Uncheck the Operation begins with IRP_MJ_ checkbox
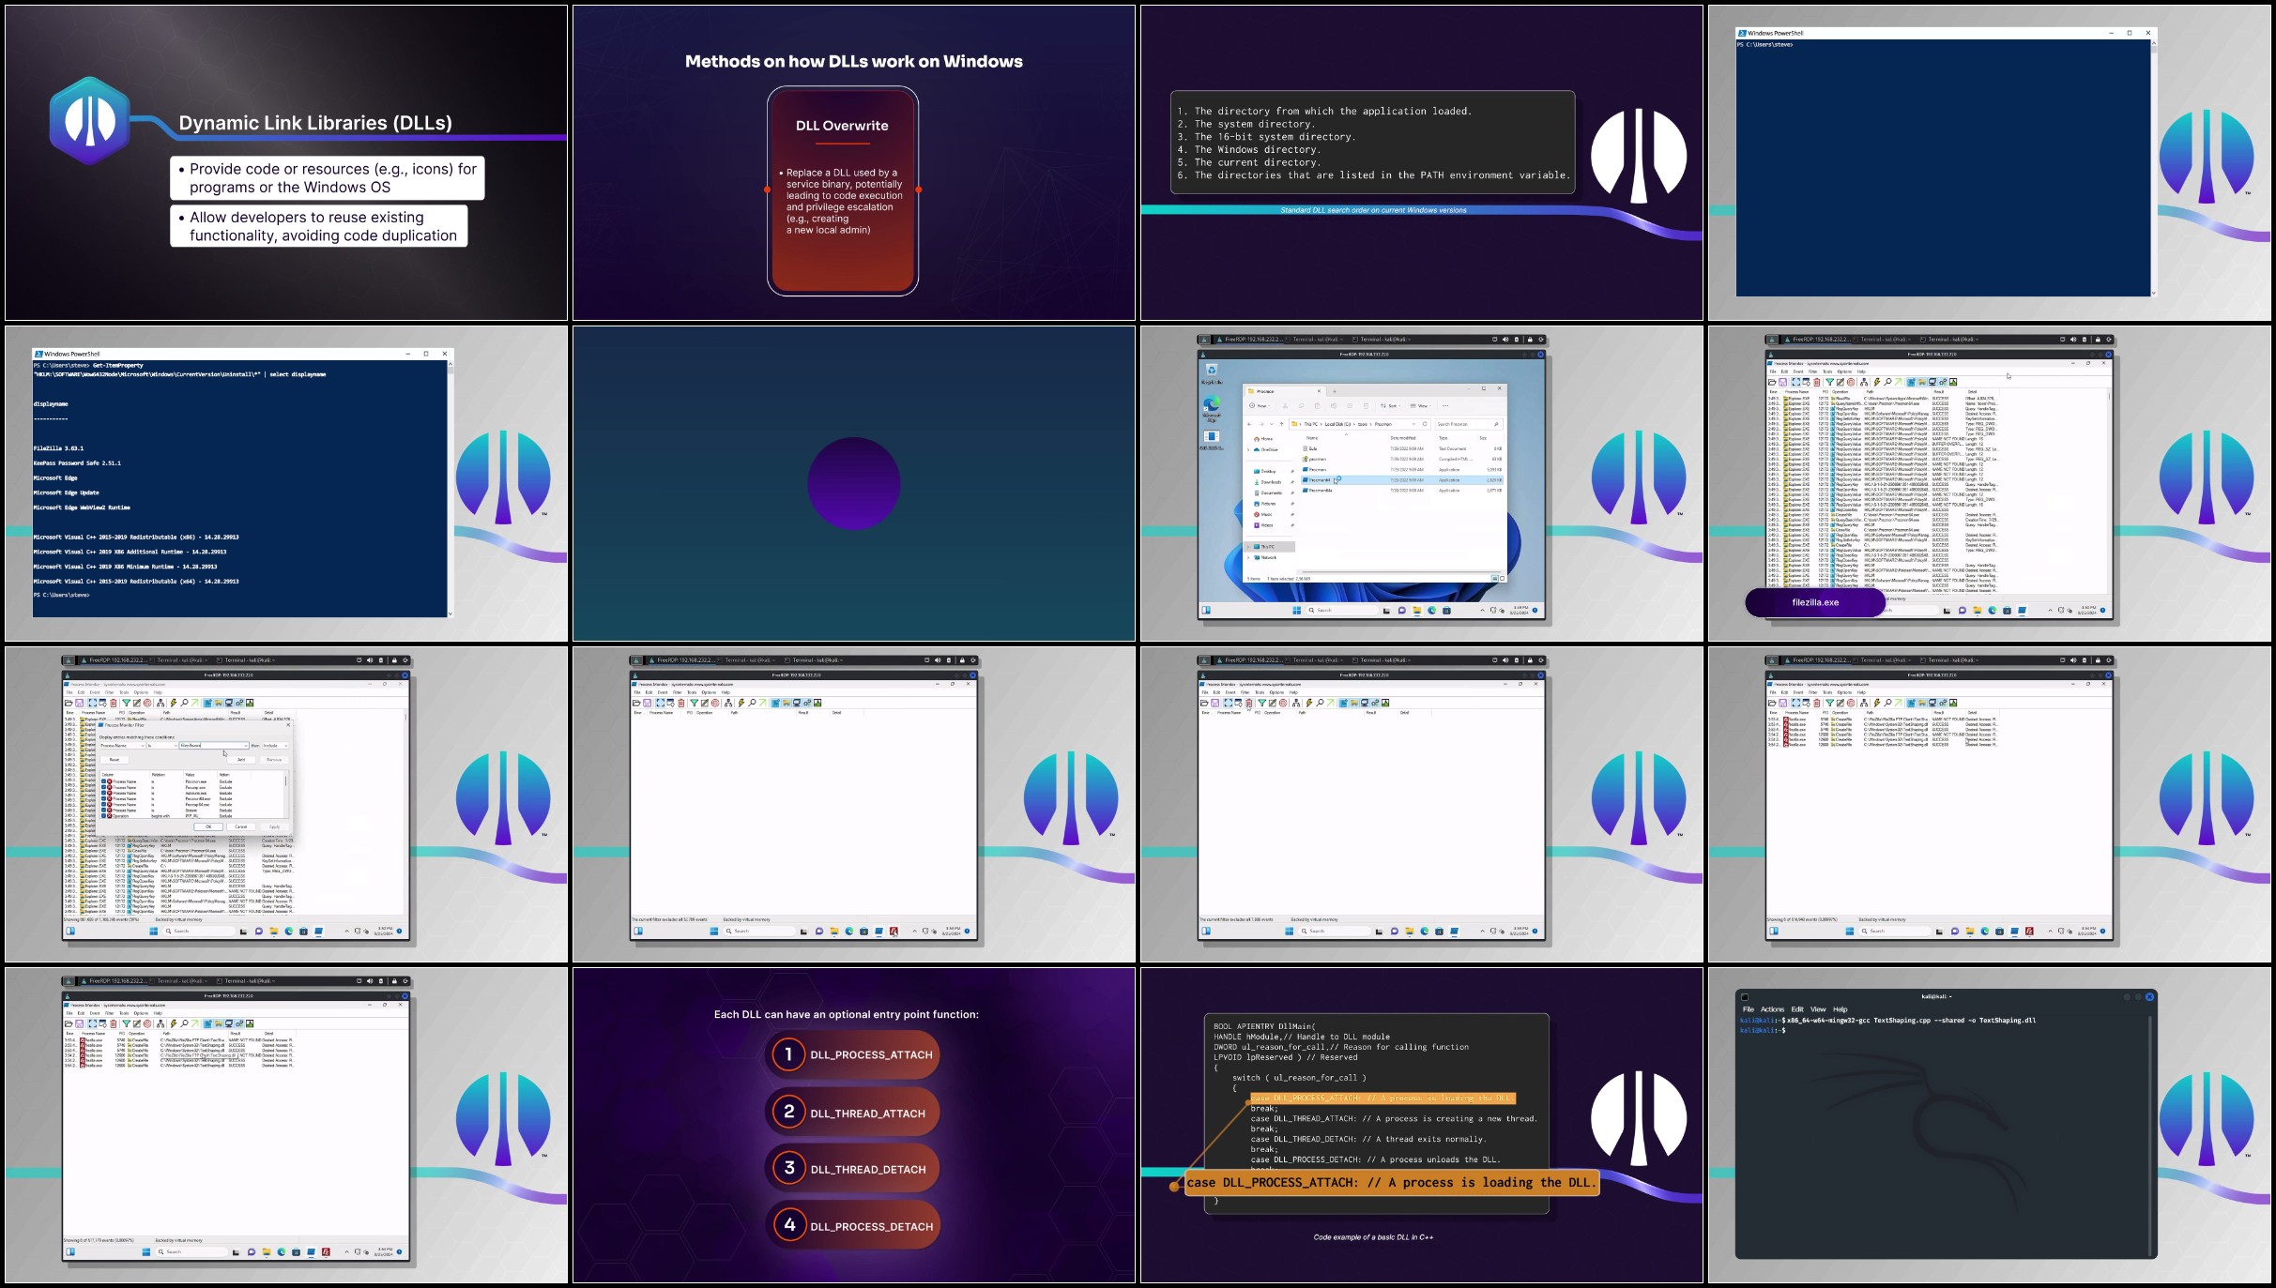Viewport: 2276px width, 1288px height. [103, 816]
